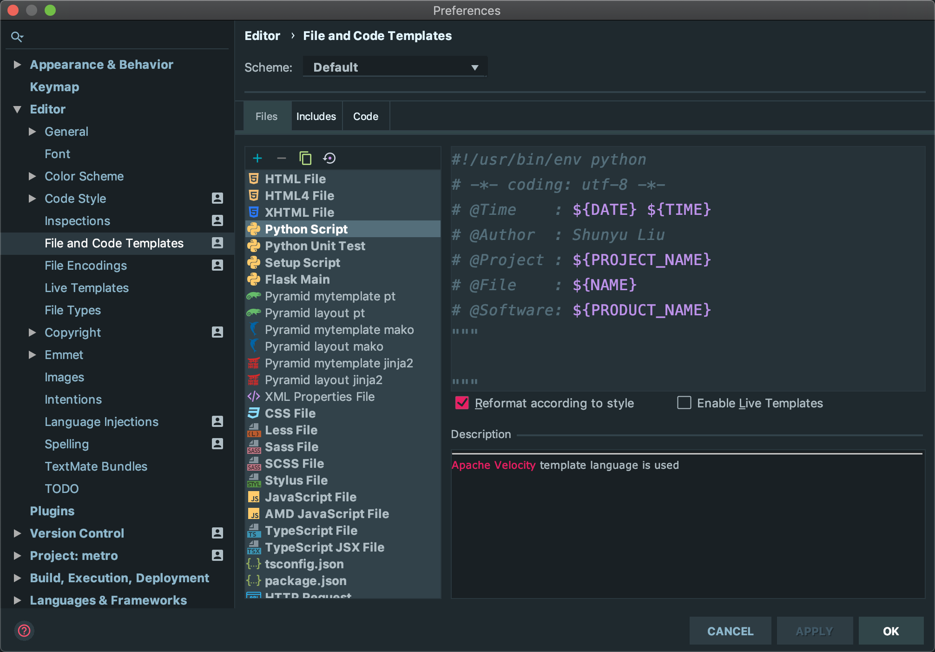Select the TypeScript JSX File icon
Image resolution: width=935 pixels, height=652 pixels.
pos(254,547)
